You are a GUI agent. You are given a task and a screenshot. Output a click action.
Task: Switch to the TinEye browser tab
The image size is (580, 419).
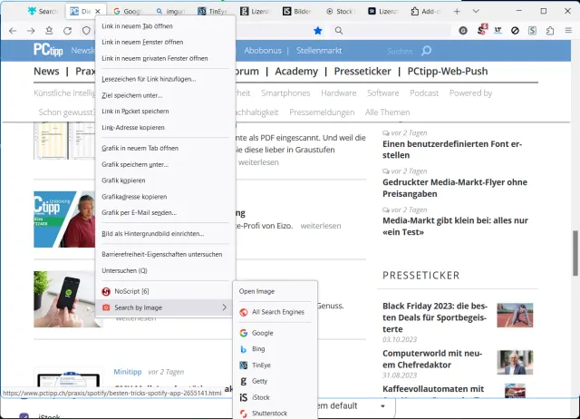coord(214,12)
